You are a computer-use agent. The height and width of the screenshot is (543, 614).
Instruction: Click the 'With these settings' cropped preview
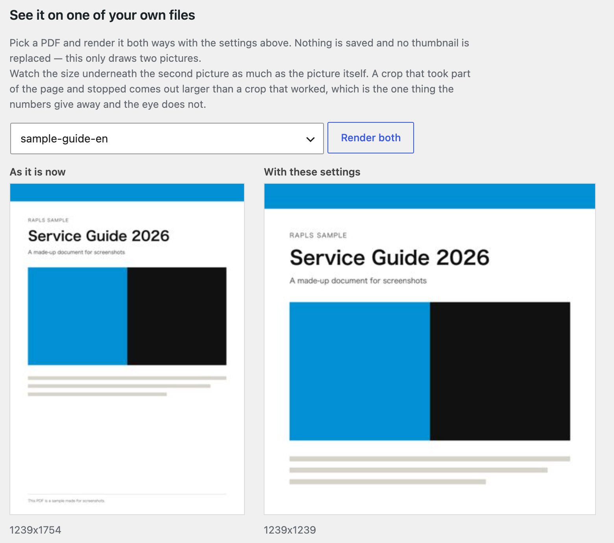pyautogui.click(x=429, y=349)
